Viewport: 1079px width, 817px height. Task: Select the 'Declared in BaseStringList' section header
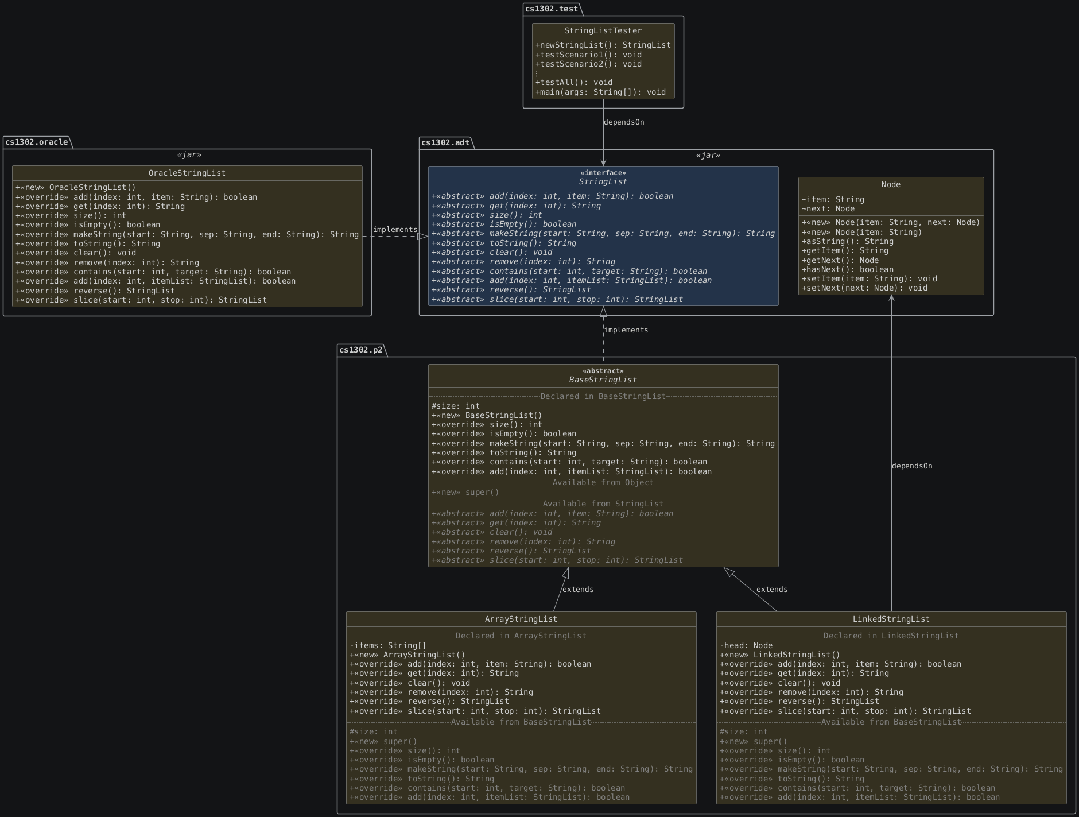[x=603, y=397]
